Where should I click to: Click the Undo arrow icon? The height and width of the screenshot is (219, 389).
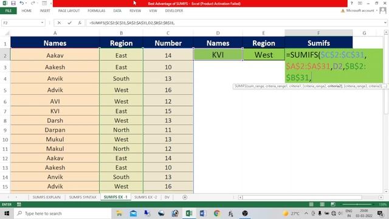[22, 3]
